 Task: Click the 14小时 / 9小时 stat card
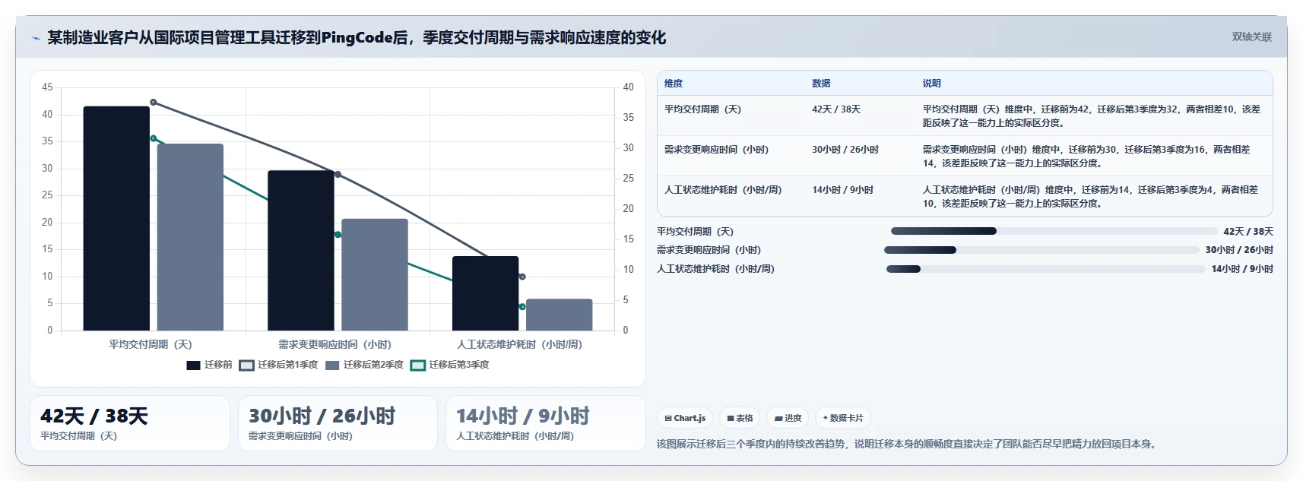546,423
